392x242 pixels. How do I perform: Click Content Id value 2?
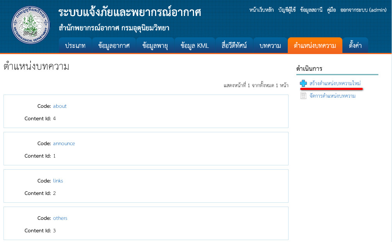pyautogui.click(x=54, y=193)
